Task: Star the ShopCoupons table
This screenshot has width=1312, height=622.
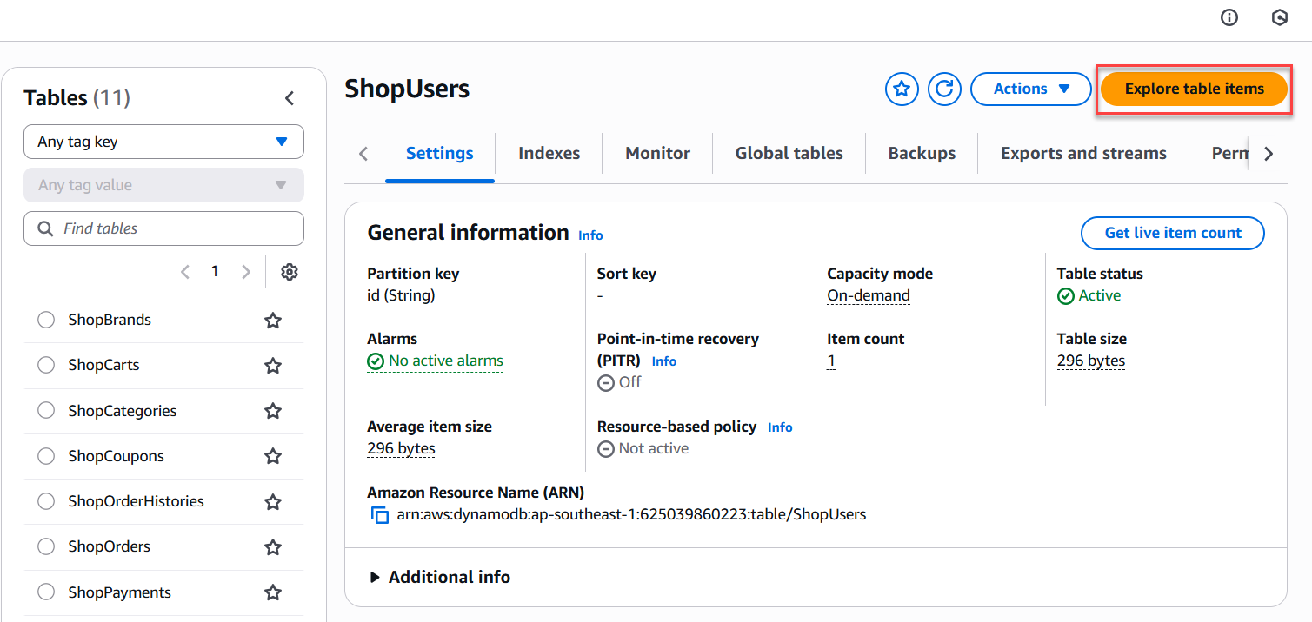Action: [x=273, y=456]
